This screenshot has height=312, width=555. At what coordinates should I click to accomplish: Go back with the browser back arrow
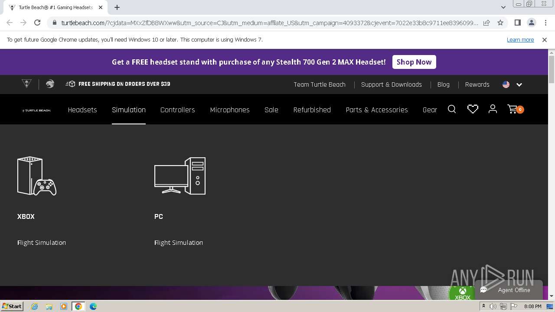click(x=10, y=23)
